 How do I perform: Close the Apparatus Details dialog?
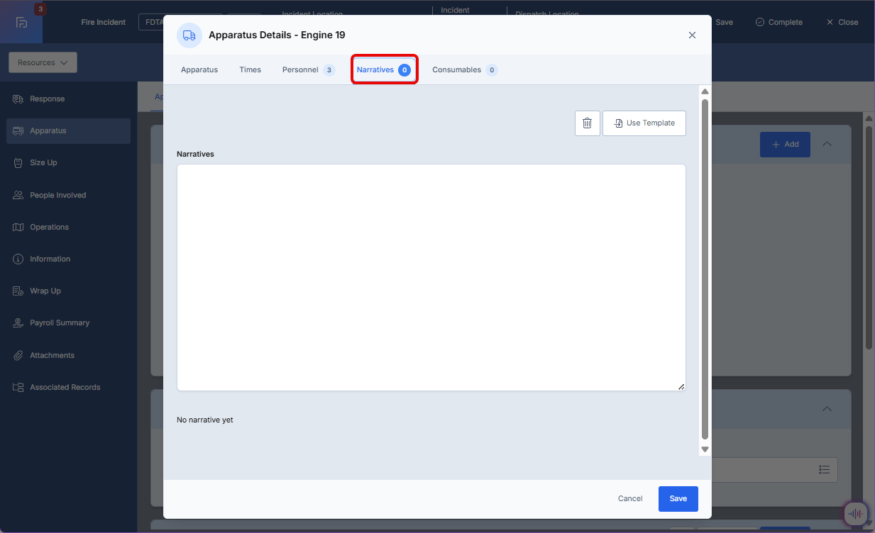tap(692, 35)
